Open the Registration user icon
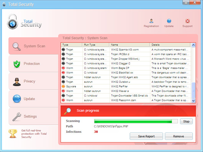The height and width of the screenshot is (152, 203). click(151, 21)
